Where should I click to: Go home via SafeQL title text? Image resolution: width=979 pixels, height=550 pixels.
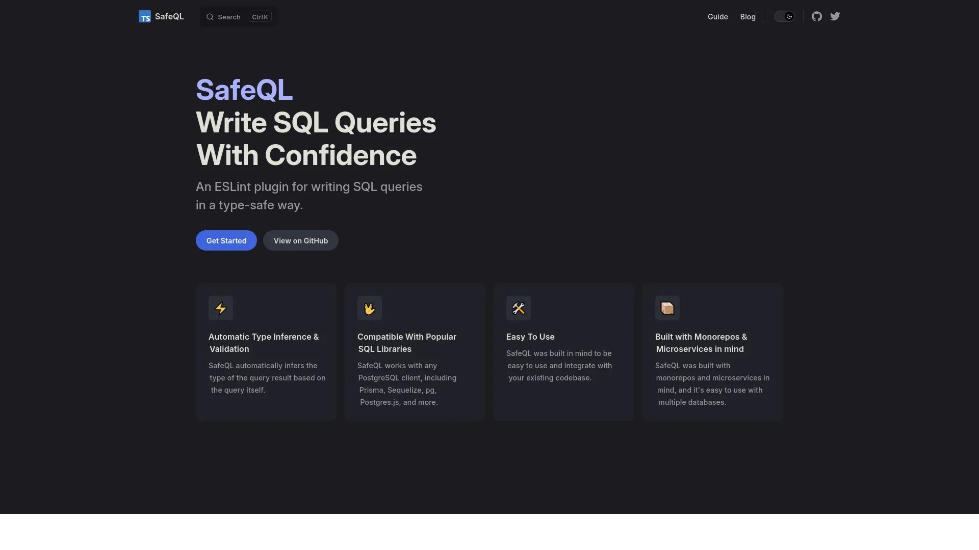169,16
